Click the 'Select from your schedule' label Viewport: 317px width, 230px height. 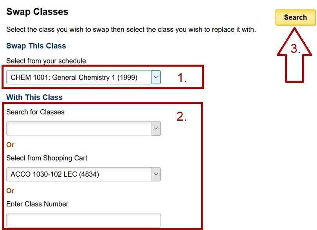coord(46,61)
